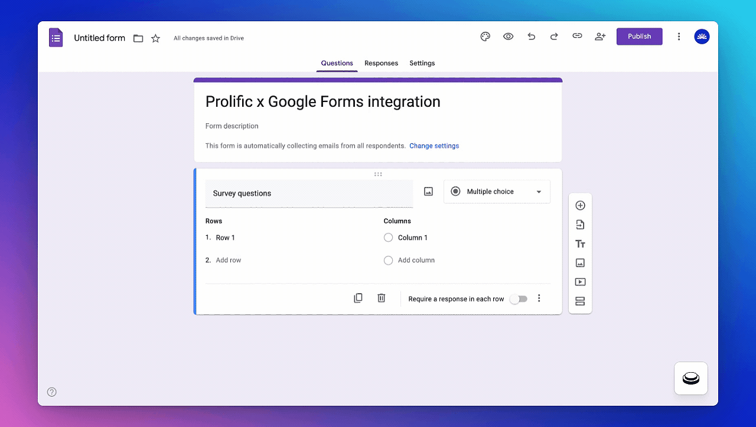Image resolution: width=756 pixels, height=427 pixels.
Task: Click the Publish button
Action: tap(640, 37)
